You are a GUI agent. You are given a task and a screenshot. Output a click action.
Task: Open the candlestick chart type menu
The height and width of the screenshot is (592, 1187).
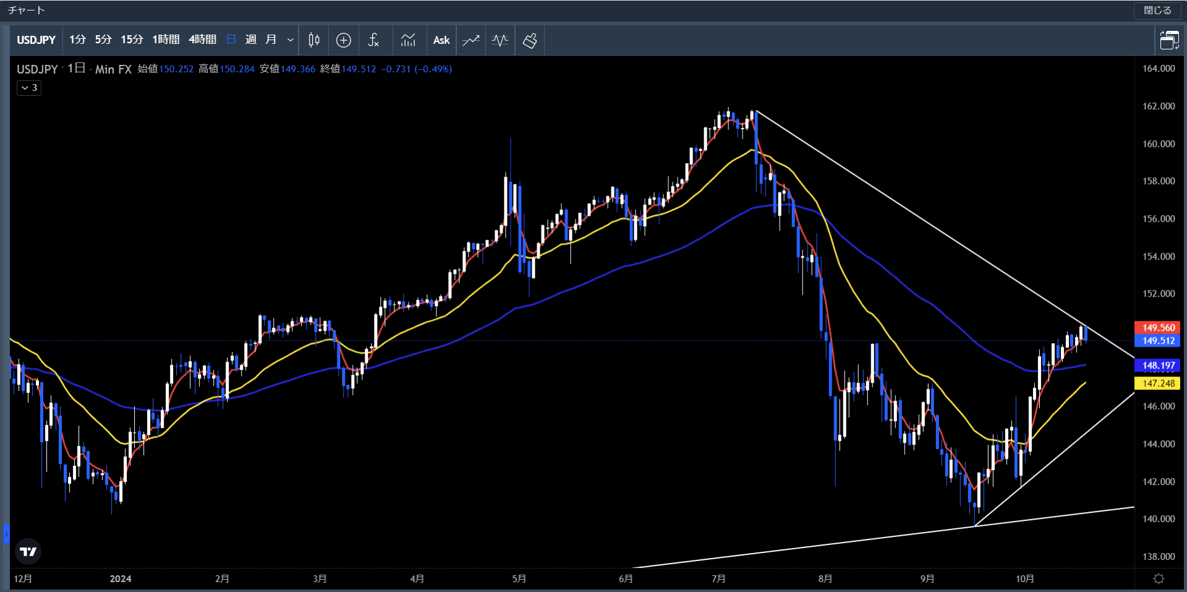tap(314, 40)
